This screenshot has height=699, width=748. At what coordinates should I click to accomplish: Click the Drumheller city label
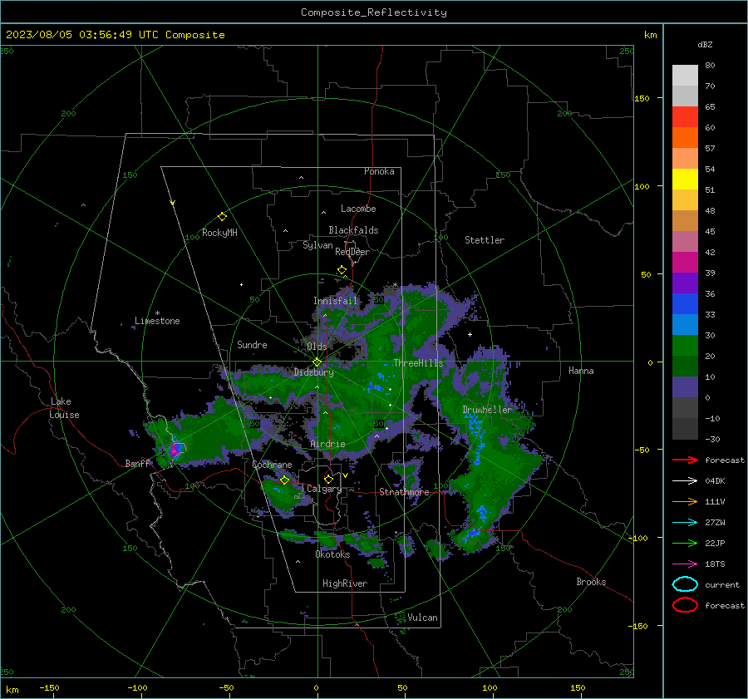tap(487, 410)
